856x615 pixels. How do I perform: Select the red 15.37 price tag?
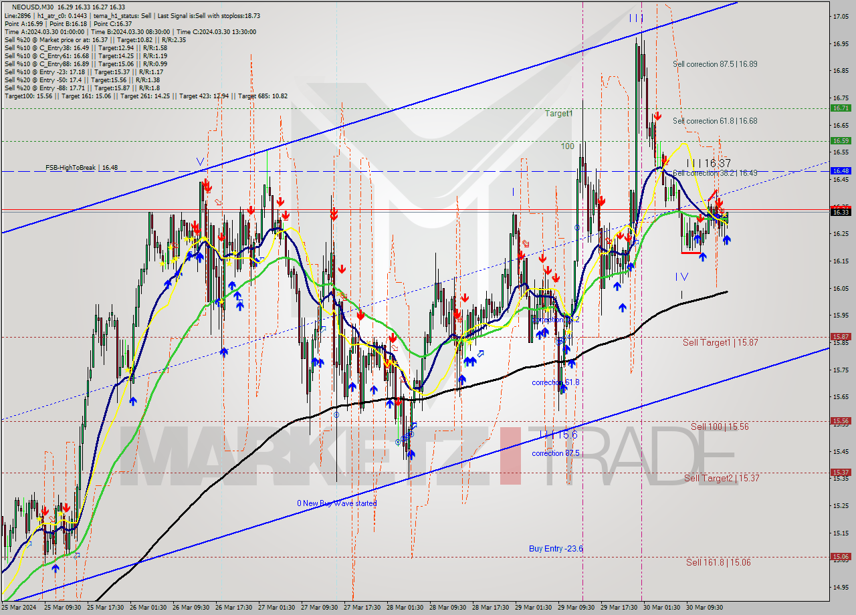pos(841,472)
